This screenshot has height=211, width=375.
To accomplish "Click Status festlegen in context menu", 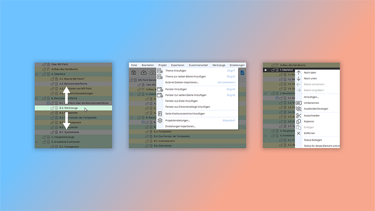I will [313, 140].
